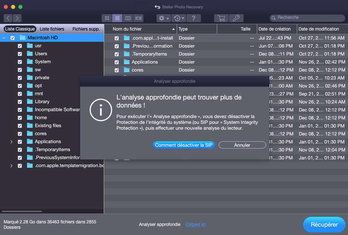Collapse the Macintosh HD tree node
348x235 pixels.
(4, 38)
